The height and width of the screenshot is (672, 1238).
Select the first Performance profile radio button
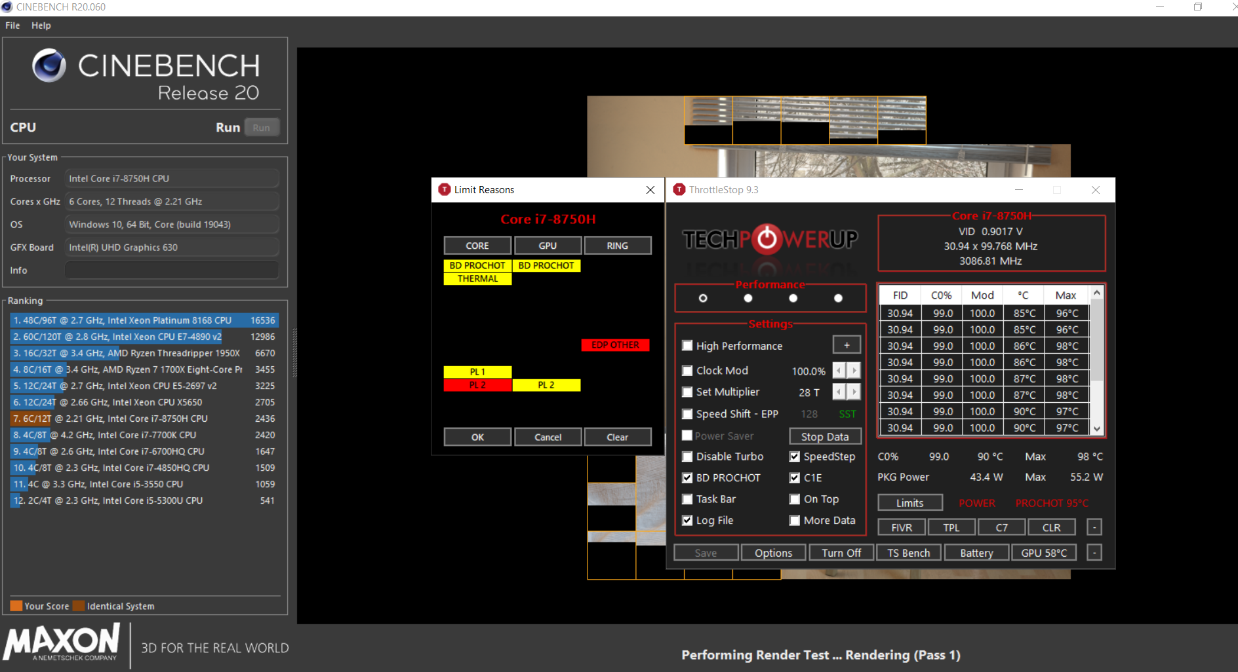[x=703, y=298]
